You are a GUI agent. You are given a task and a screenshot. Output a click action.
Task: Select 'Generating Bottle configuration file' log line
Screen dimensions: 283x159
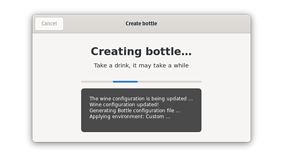tap(135, 111)
